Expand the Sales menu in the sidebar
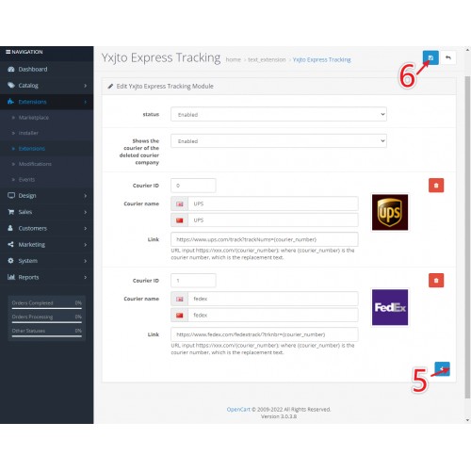Image resolution: width=471 pixels, height=471 pixels. 46,212
